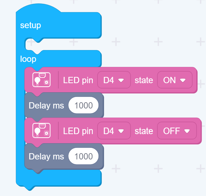Click the LED module icon in the OFF block
Viewport: 206px width, 196px height.
click(41, 130)
